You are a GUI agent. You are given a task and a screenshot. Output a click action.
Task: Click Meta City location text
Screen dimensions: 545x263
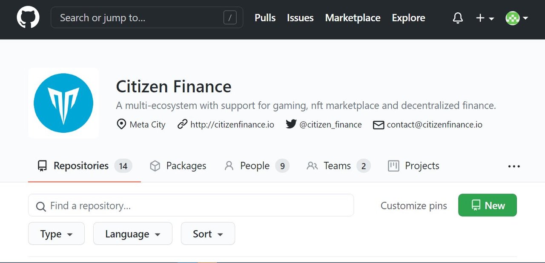pyautogui.click(x=147, y=125)
